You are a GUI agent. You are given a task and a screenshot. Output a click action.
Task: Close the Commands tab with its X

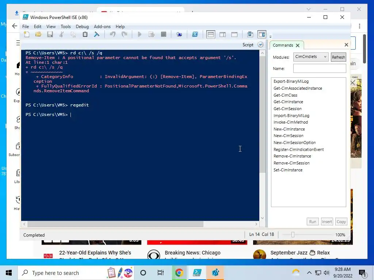(297, 45)
